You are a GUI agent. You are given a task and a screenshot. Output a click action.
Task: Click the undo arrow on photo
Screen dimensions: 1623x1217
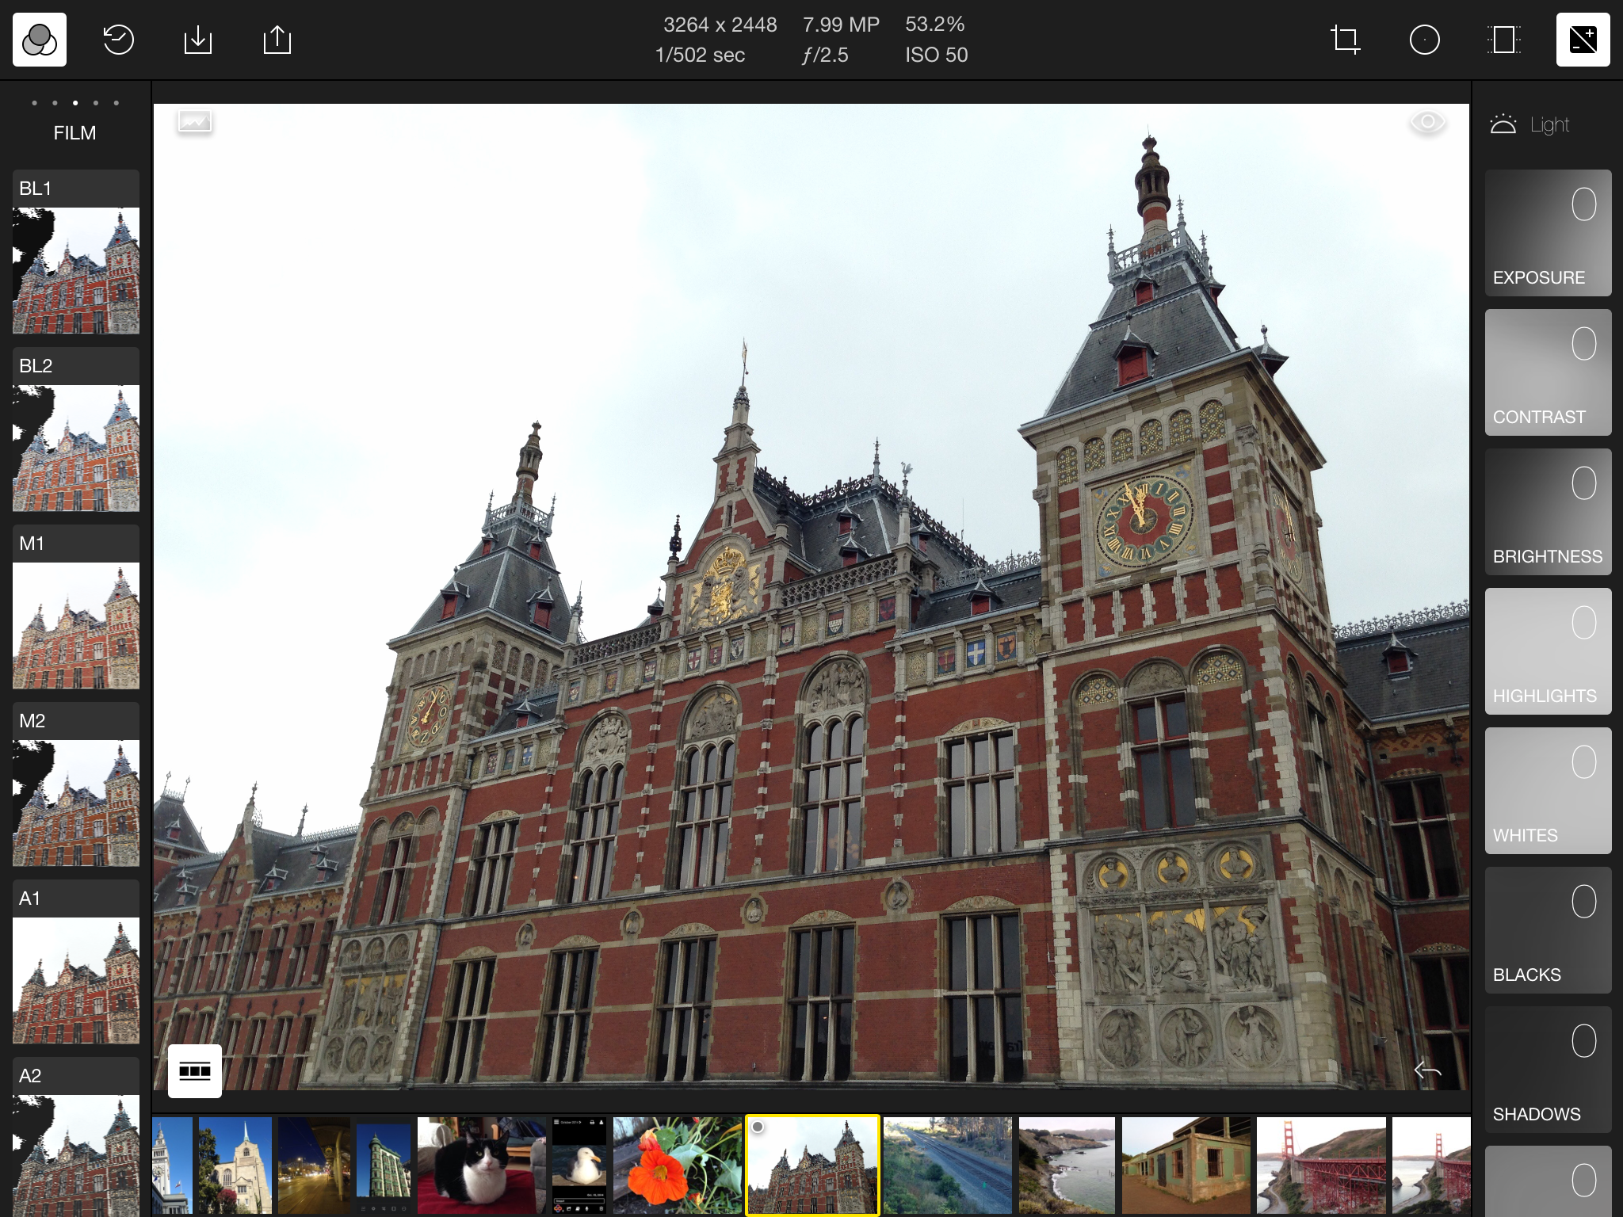click(x=1428, y=1071)
